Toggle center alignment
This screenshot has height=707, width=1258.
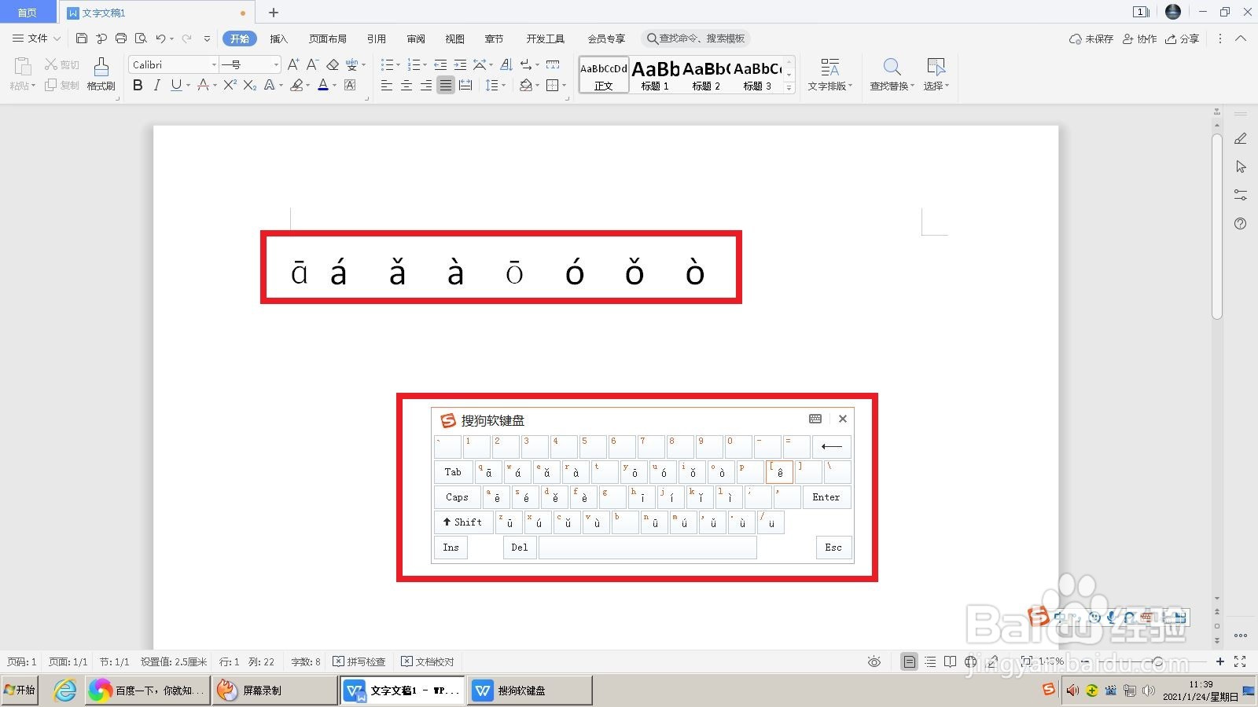[406, 85]
